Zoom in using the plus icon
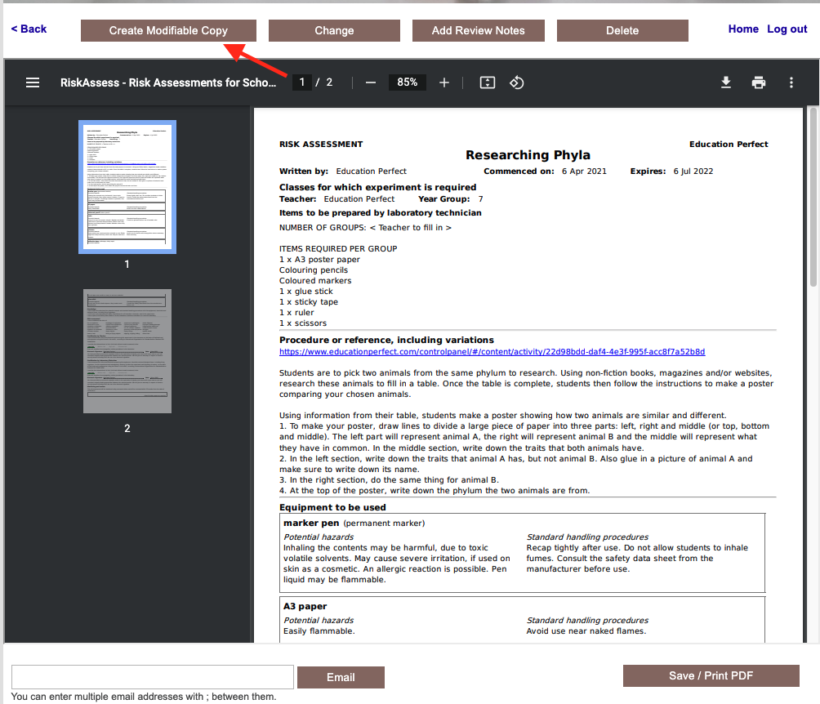This screenshot has width=820, height=704. coord(444,82)
